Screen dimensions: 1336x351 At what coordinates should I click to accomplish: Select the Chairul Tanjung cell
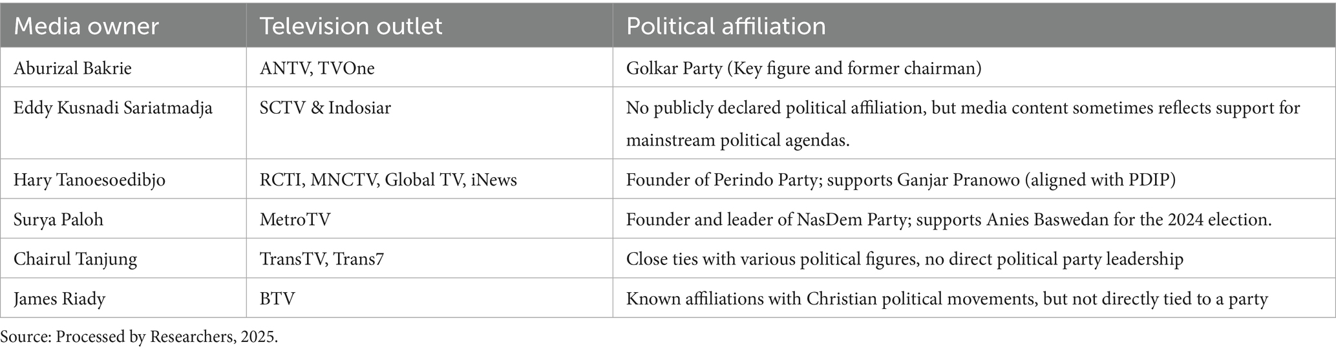(x=75, y=259)
